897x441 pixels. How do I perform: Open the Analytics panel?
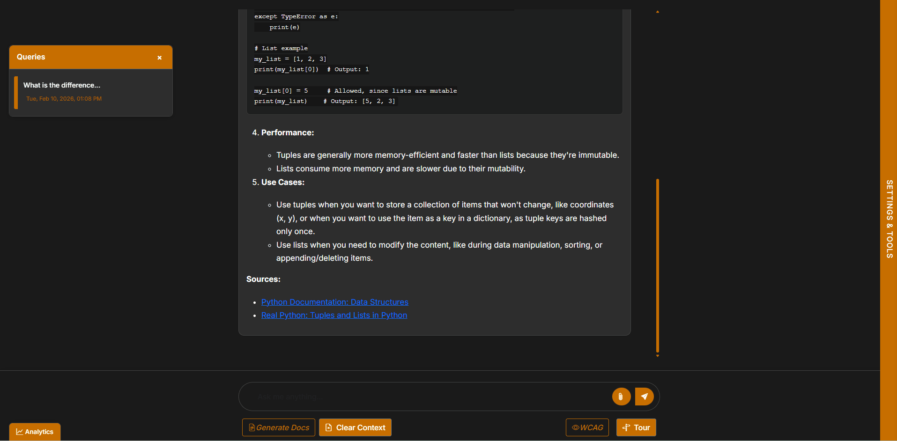35,432
